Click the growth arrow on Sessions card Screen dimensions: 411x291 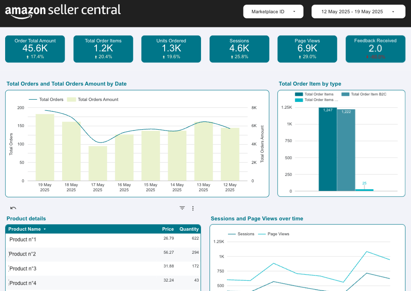tap(232, 56)
